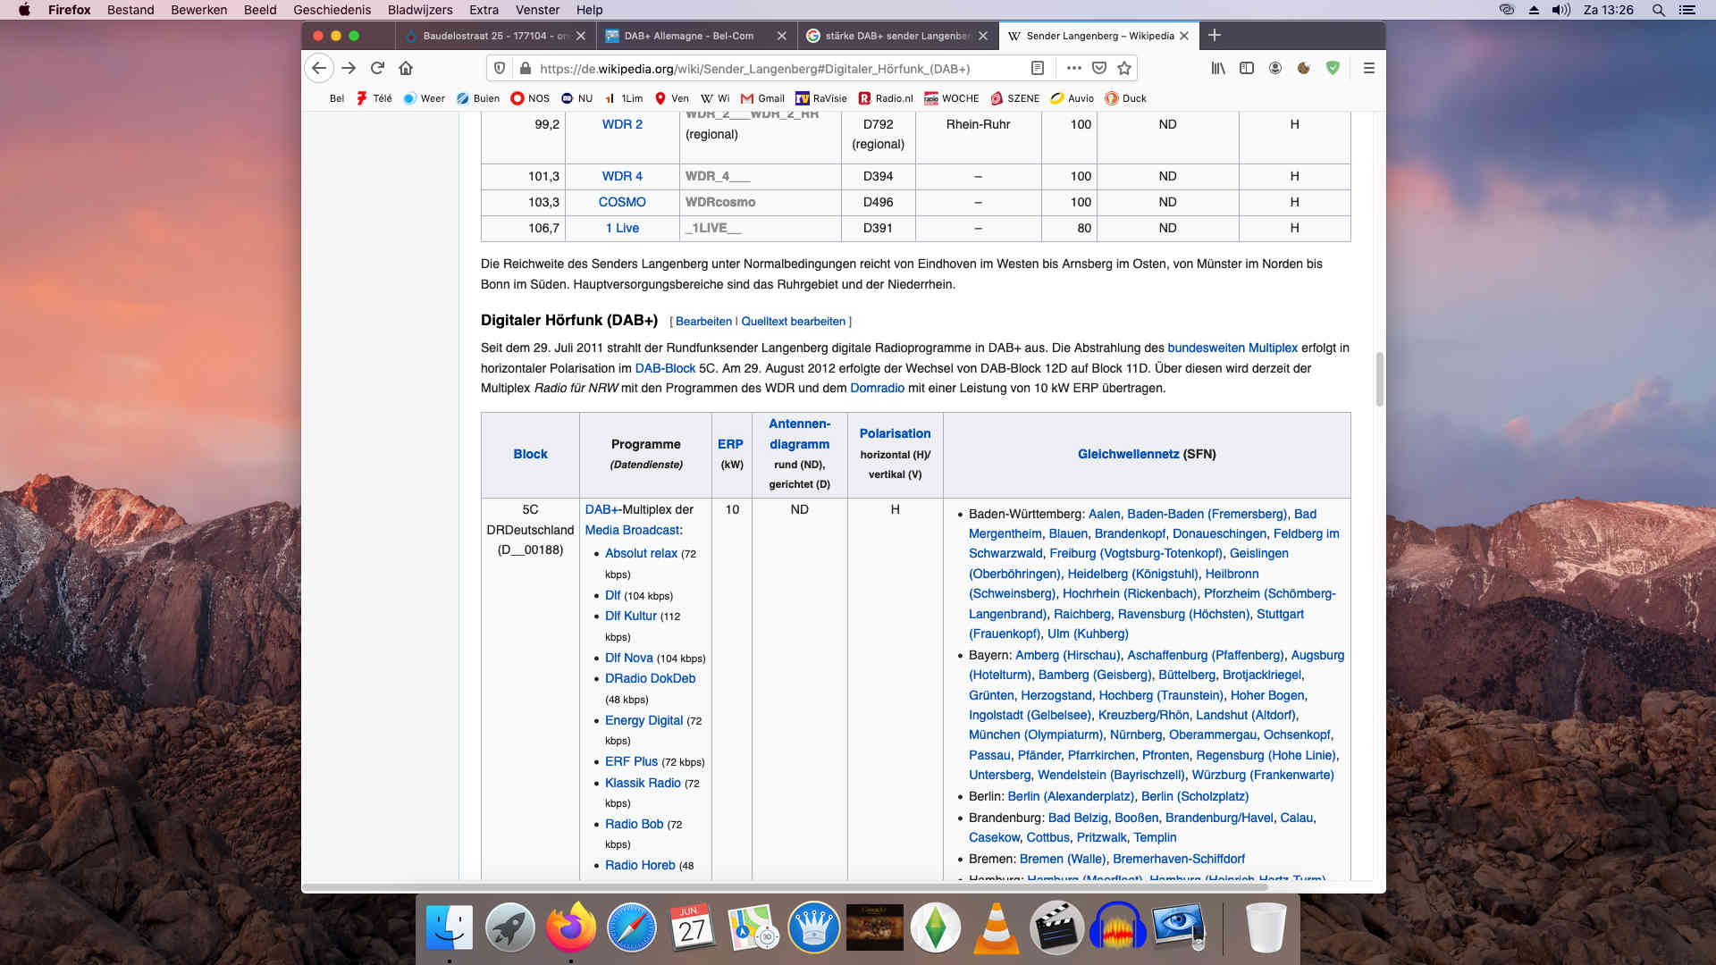Click the vertical page scrollbar thumb
The image size is (1716, 965).
click(x=1379, y=379)
